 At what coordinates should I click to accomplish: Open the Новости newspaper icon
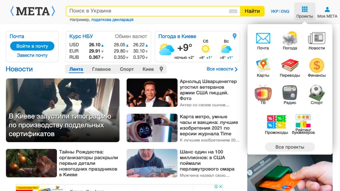(316, 38)
